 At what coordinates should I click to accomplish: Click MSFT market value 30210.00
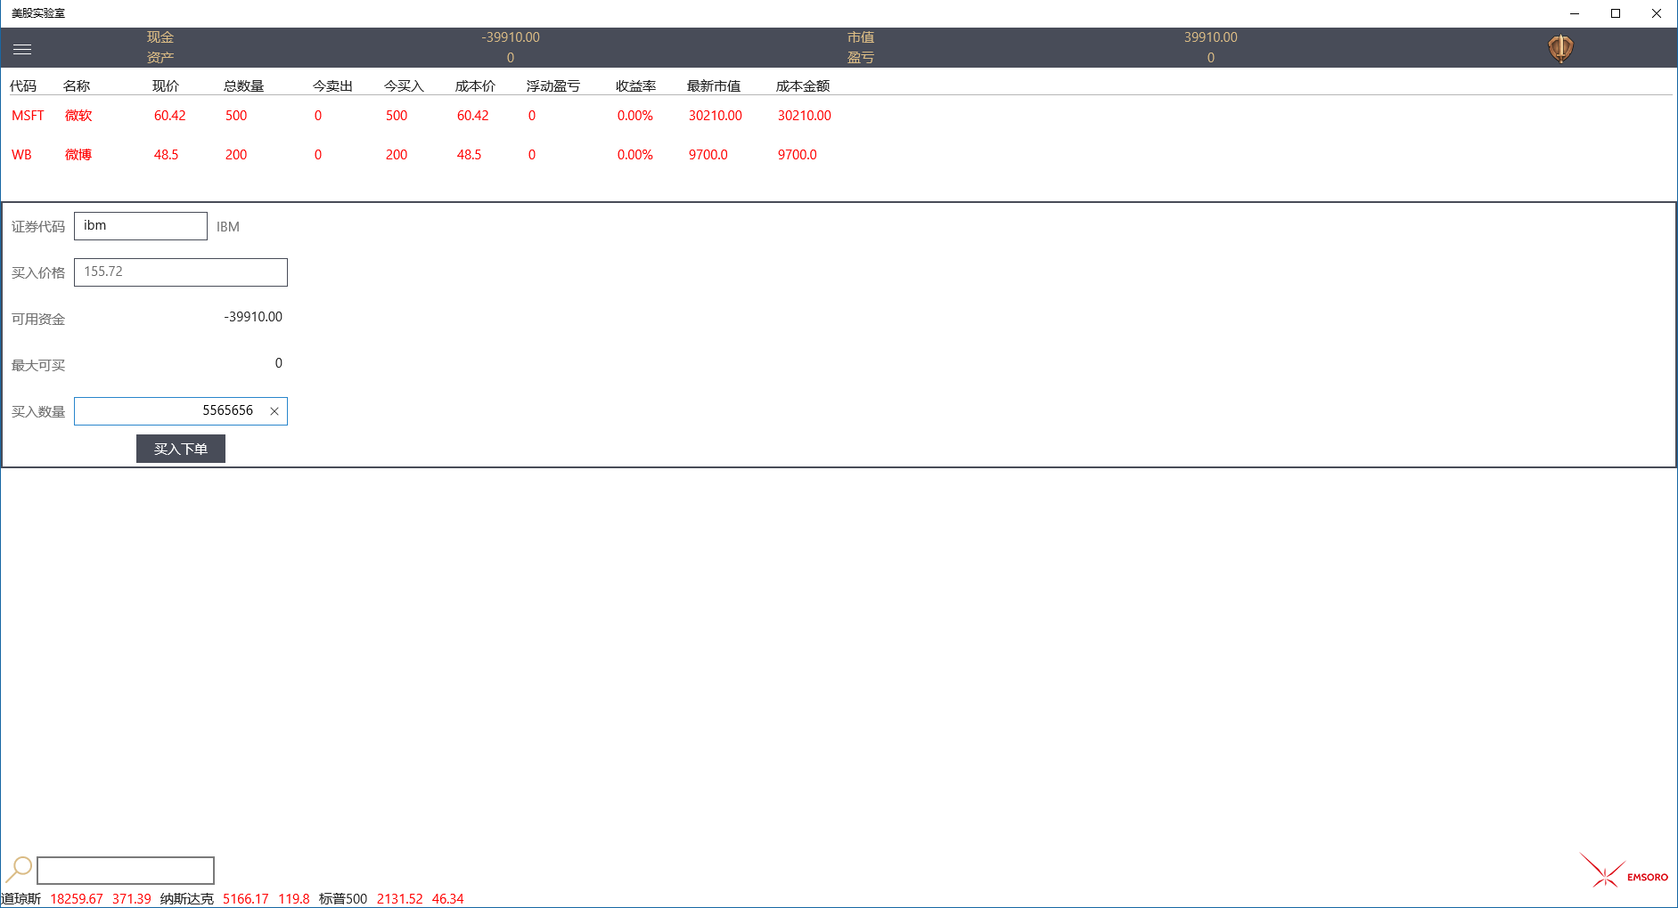tap(716, 116)
